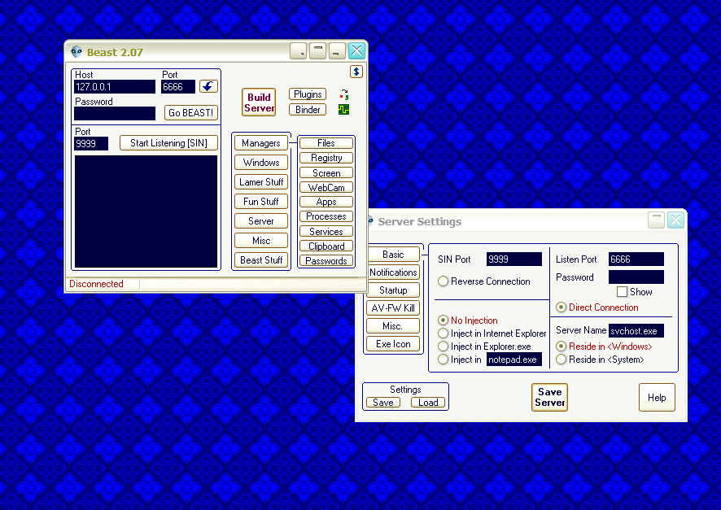Click the Port 9999 field in Beast window
The height and width of the screenshot is (510, 721).
click(91, 143)
